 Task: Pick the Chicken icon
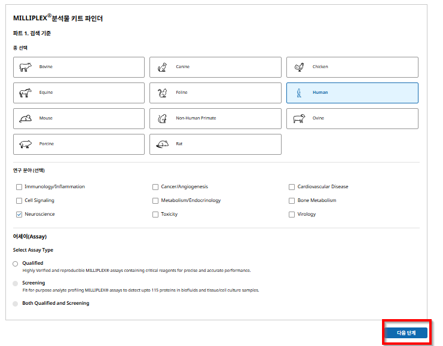pos(299,67)
